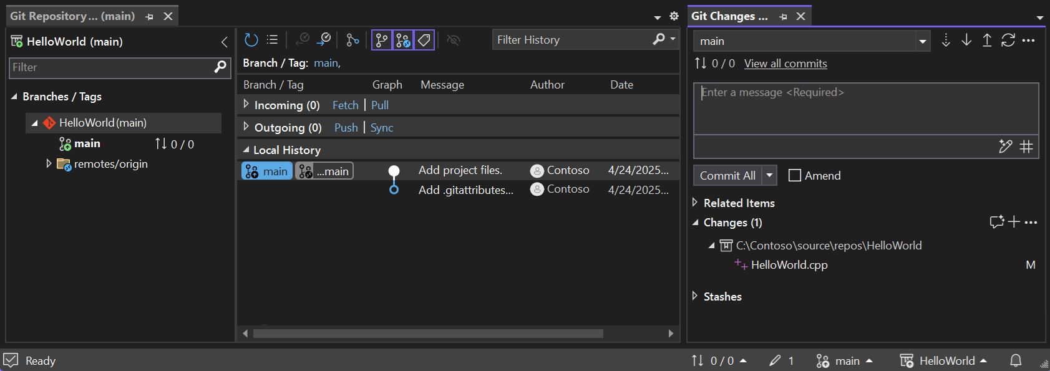Click the Filter History search field
The width and height of the screenshot is (1050, 371).
point(573,40)
